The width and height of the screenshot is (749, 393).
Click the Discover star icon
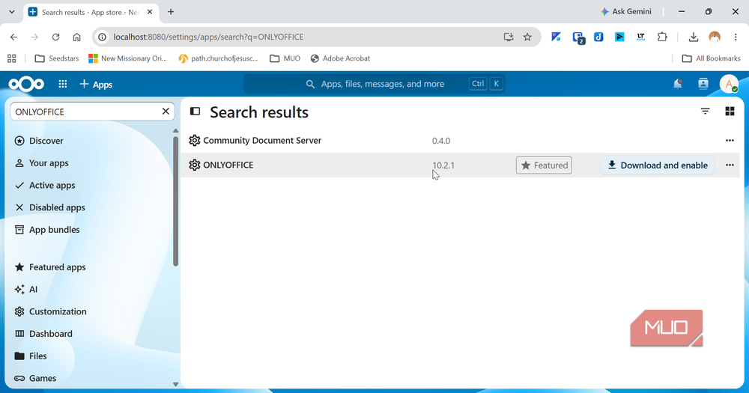tap(19, 141)
